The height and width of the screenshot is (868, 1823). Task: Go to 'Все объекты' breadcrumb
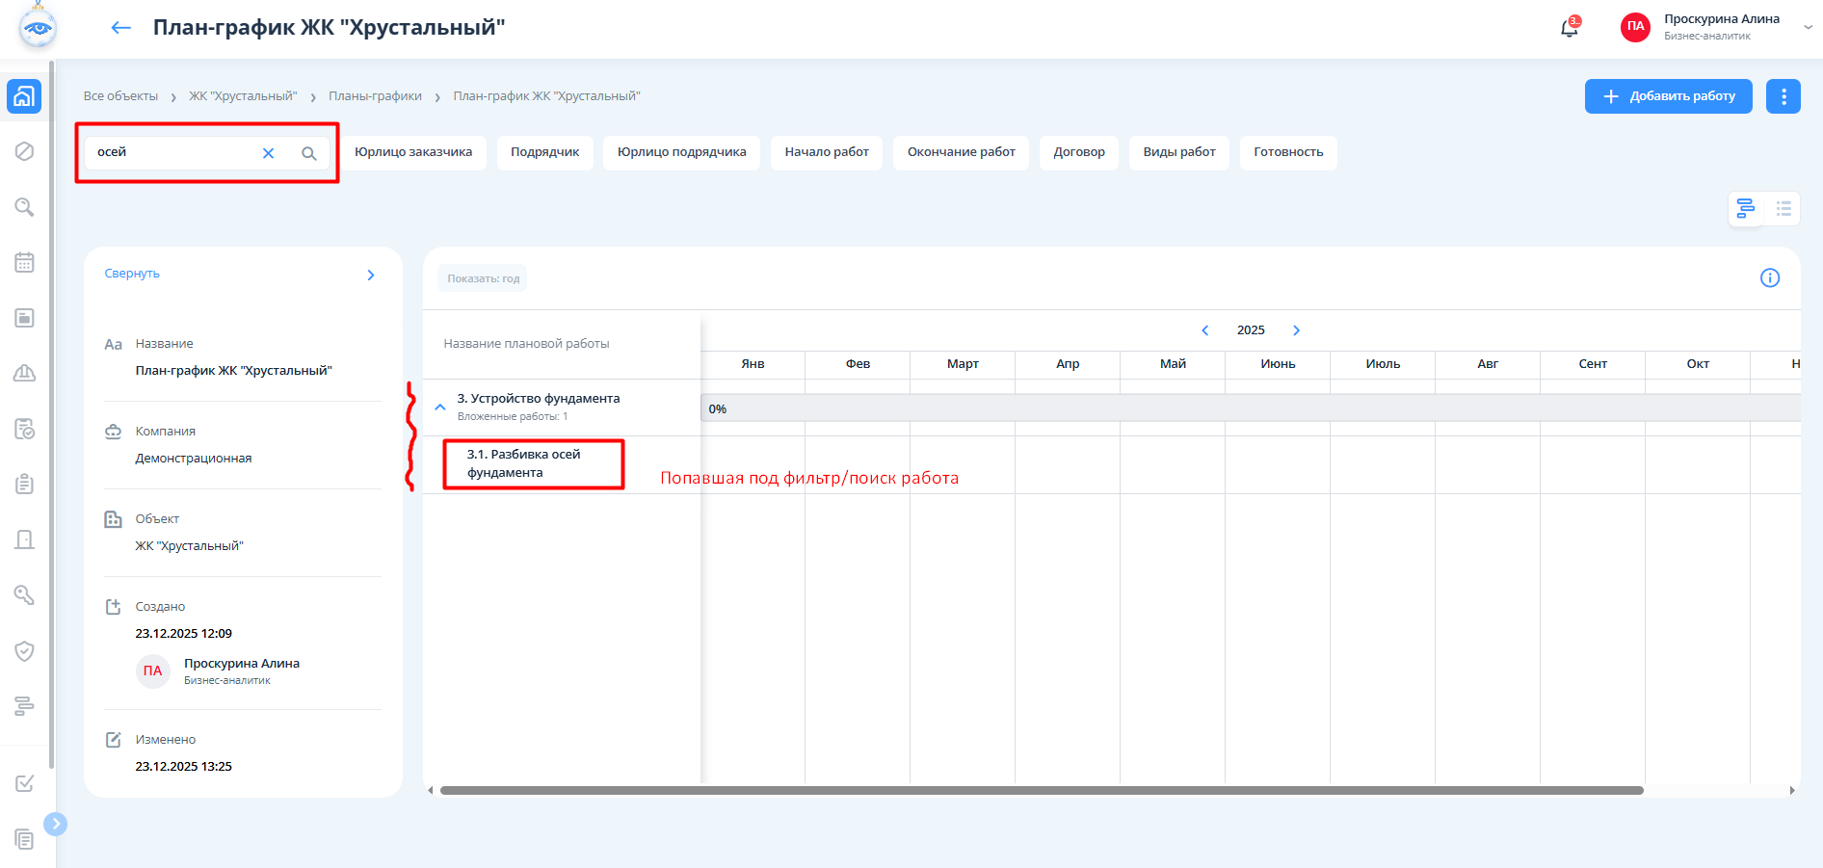[x=120, y=96]
